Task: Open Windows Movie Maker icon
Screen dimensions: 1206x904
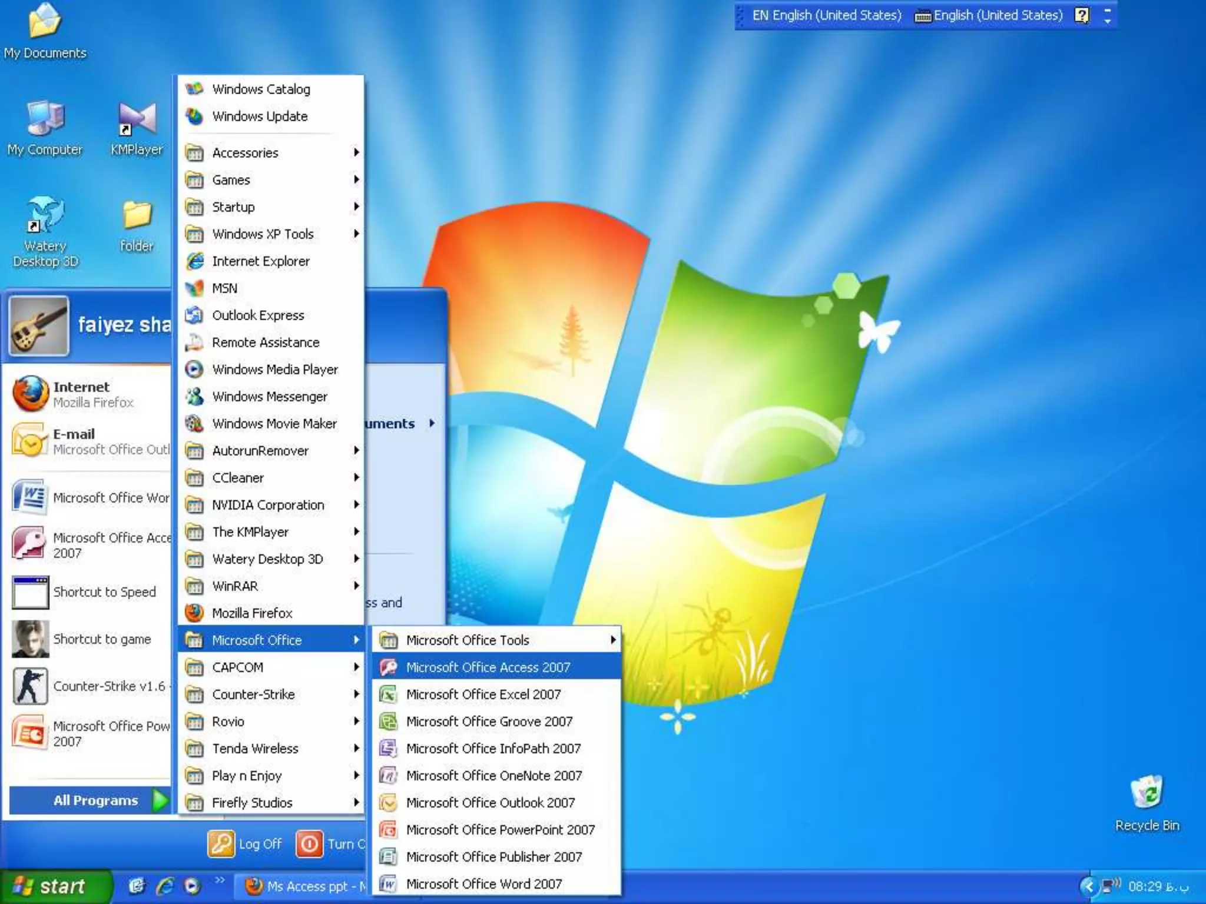Action: [x=194, y=424]
